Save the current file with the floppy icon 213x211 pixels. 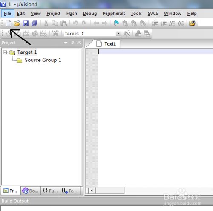coord(26,23)
